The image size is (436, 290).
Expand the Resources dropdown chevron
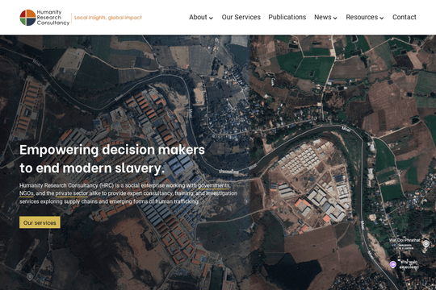pyautogui.click(x=382, y=18)
